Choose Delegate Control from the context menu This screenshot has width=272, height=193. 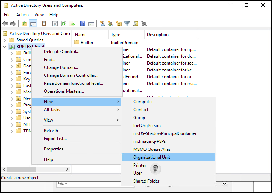coord(62,52)
